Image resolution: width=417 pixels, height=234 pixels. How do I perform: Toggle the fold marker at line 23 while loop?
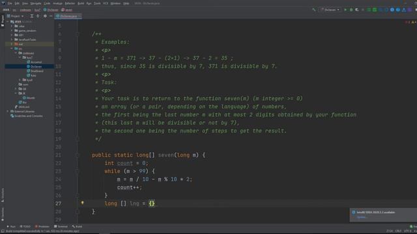[78, 171]
